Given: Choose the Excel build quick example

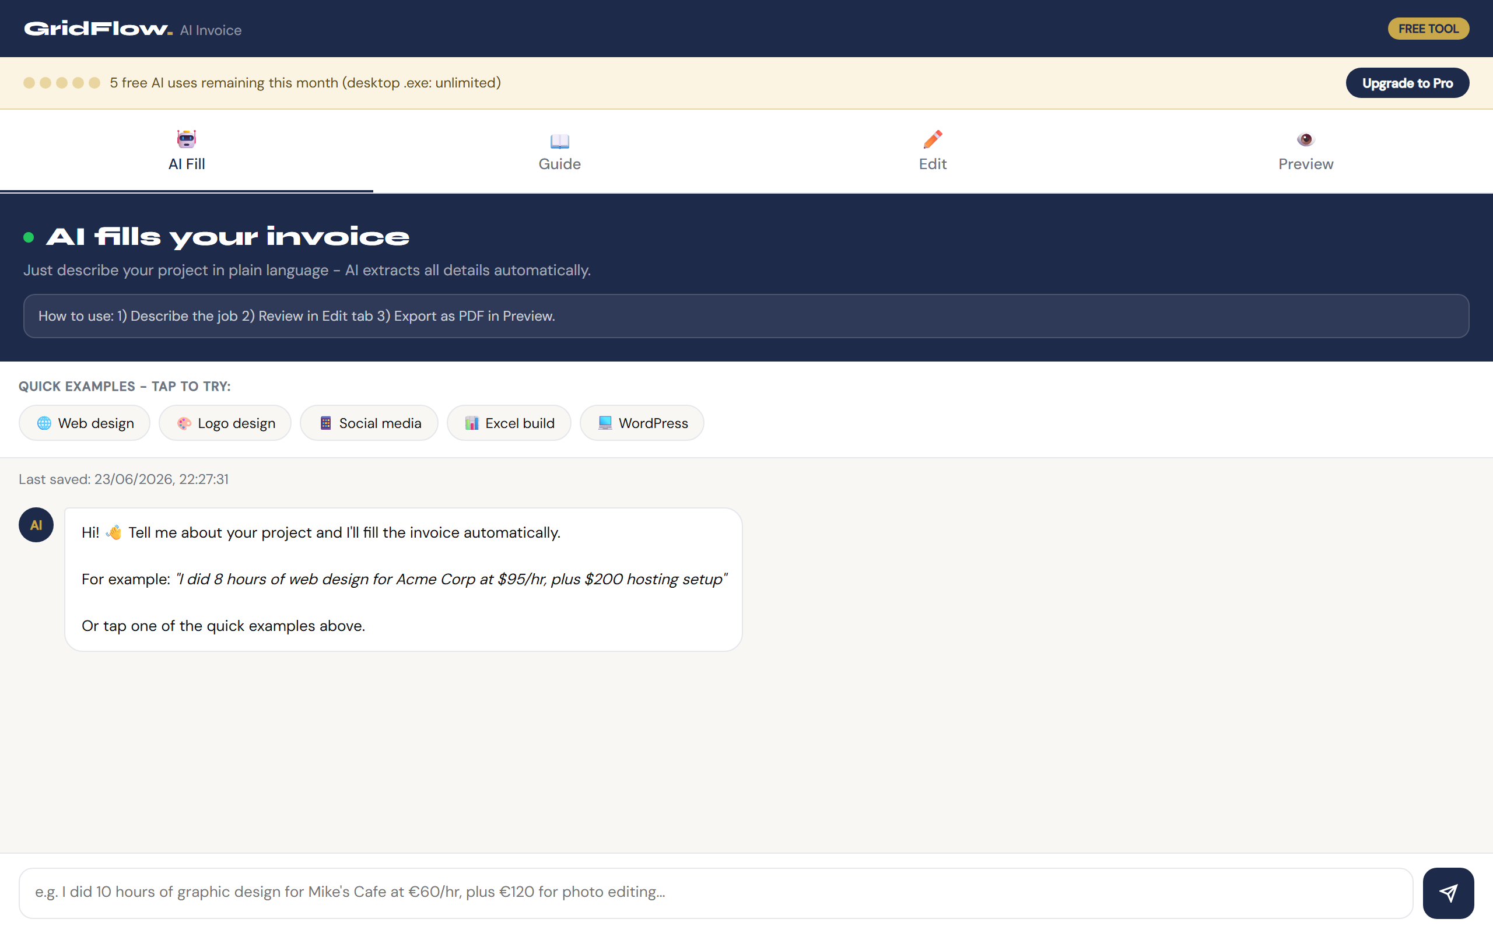Looking at the screenshot, I should (x=509, y=423).
